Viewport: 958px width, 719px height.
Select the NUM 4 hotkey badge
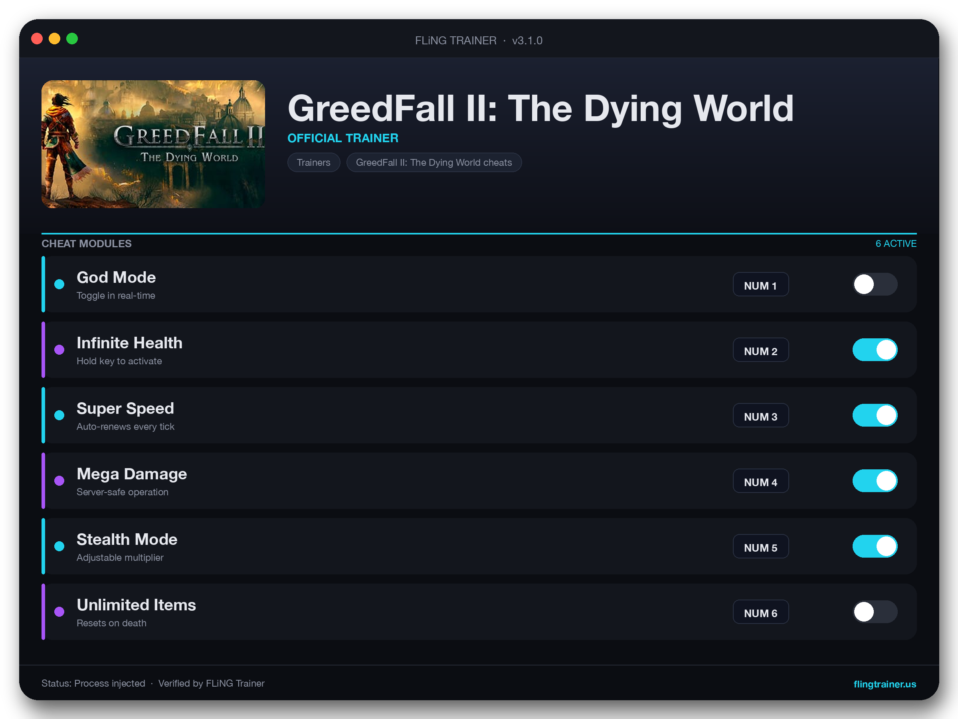[x=760, y=481]
